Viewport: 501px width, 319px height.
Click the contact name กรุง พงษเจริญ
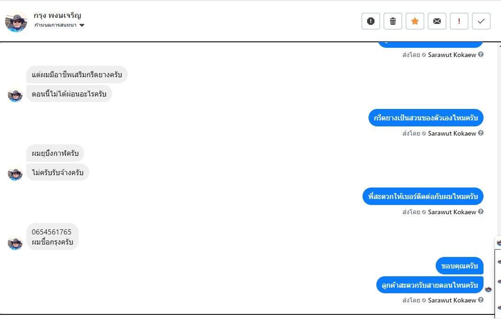(x=58, y=16)
